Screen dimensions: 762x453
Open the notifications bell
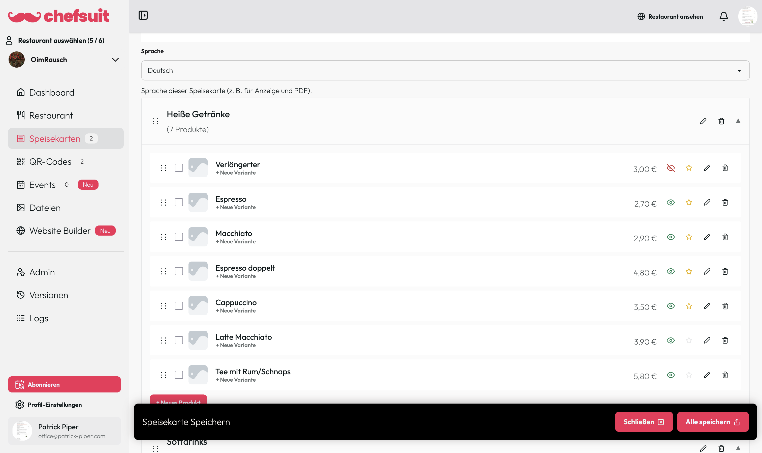[x=723, y=16]
